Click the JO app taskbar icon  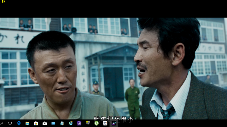coord(105,123)
